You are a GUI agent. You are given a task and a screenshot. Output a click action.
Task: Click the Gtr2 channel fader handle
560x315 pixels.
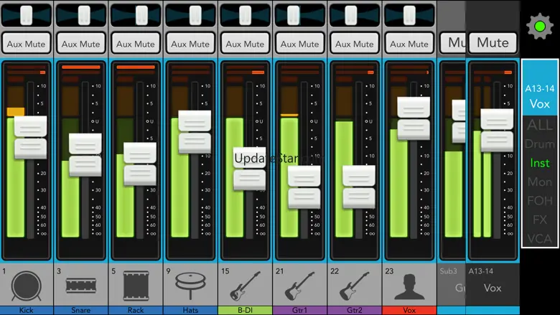[x=359, y=187]
